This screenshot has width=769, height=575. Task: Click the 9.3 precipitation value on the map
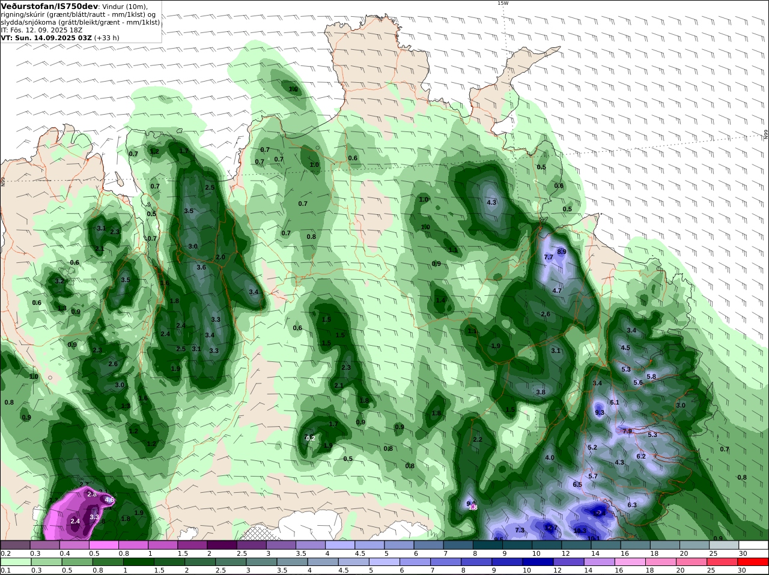(600, 413)
